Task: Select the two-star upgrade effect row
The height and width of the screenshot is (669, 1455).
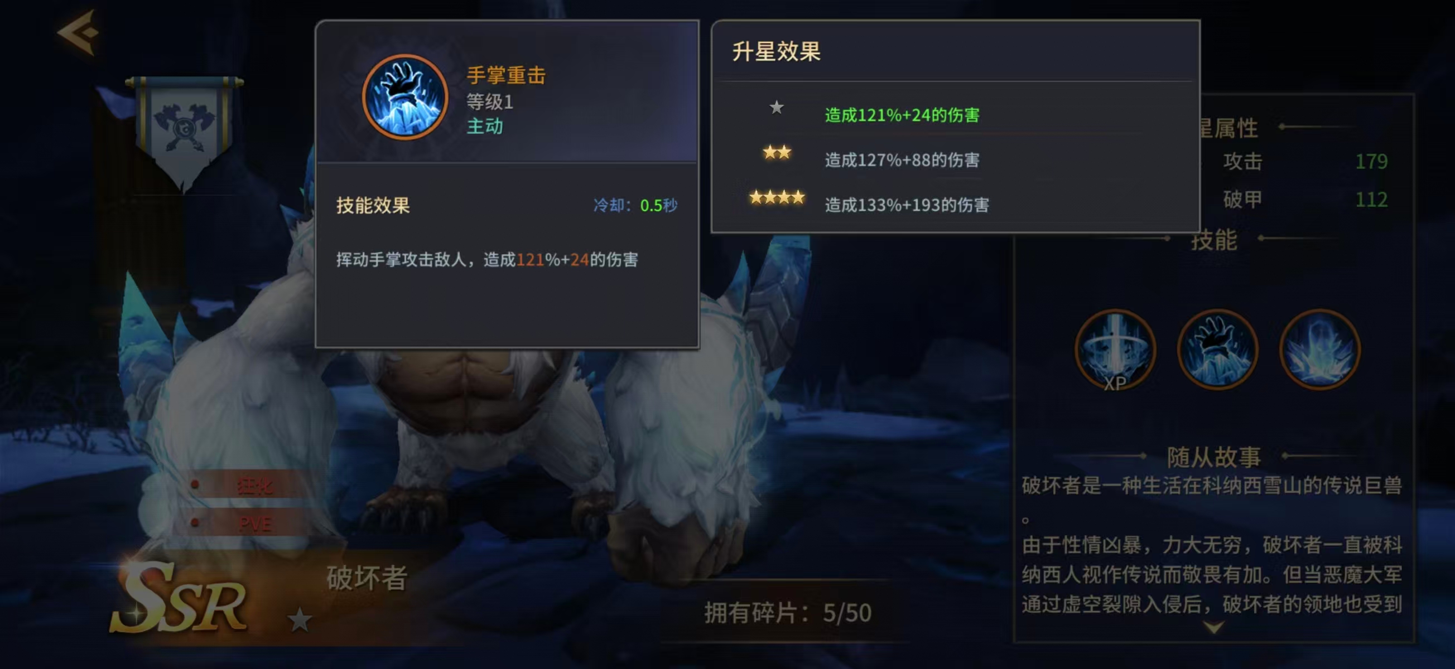Action: [x=955, y=157]
